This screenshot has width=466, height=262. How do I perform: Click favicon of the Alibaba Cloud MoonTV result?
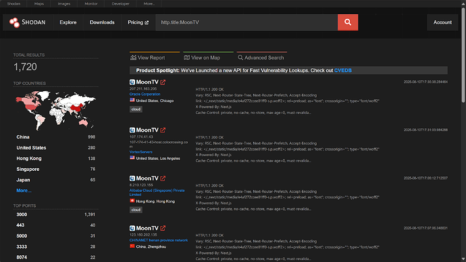[x=132, y=178]
